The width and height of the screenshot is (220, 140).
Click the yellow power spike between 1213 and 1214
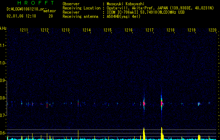pos(78,135)
